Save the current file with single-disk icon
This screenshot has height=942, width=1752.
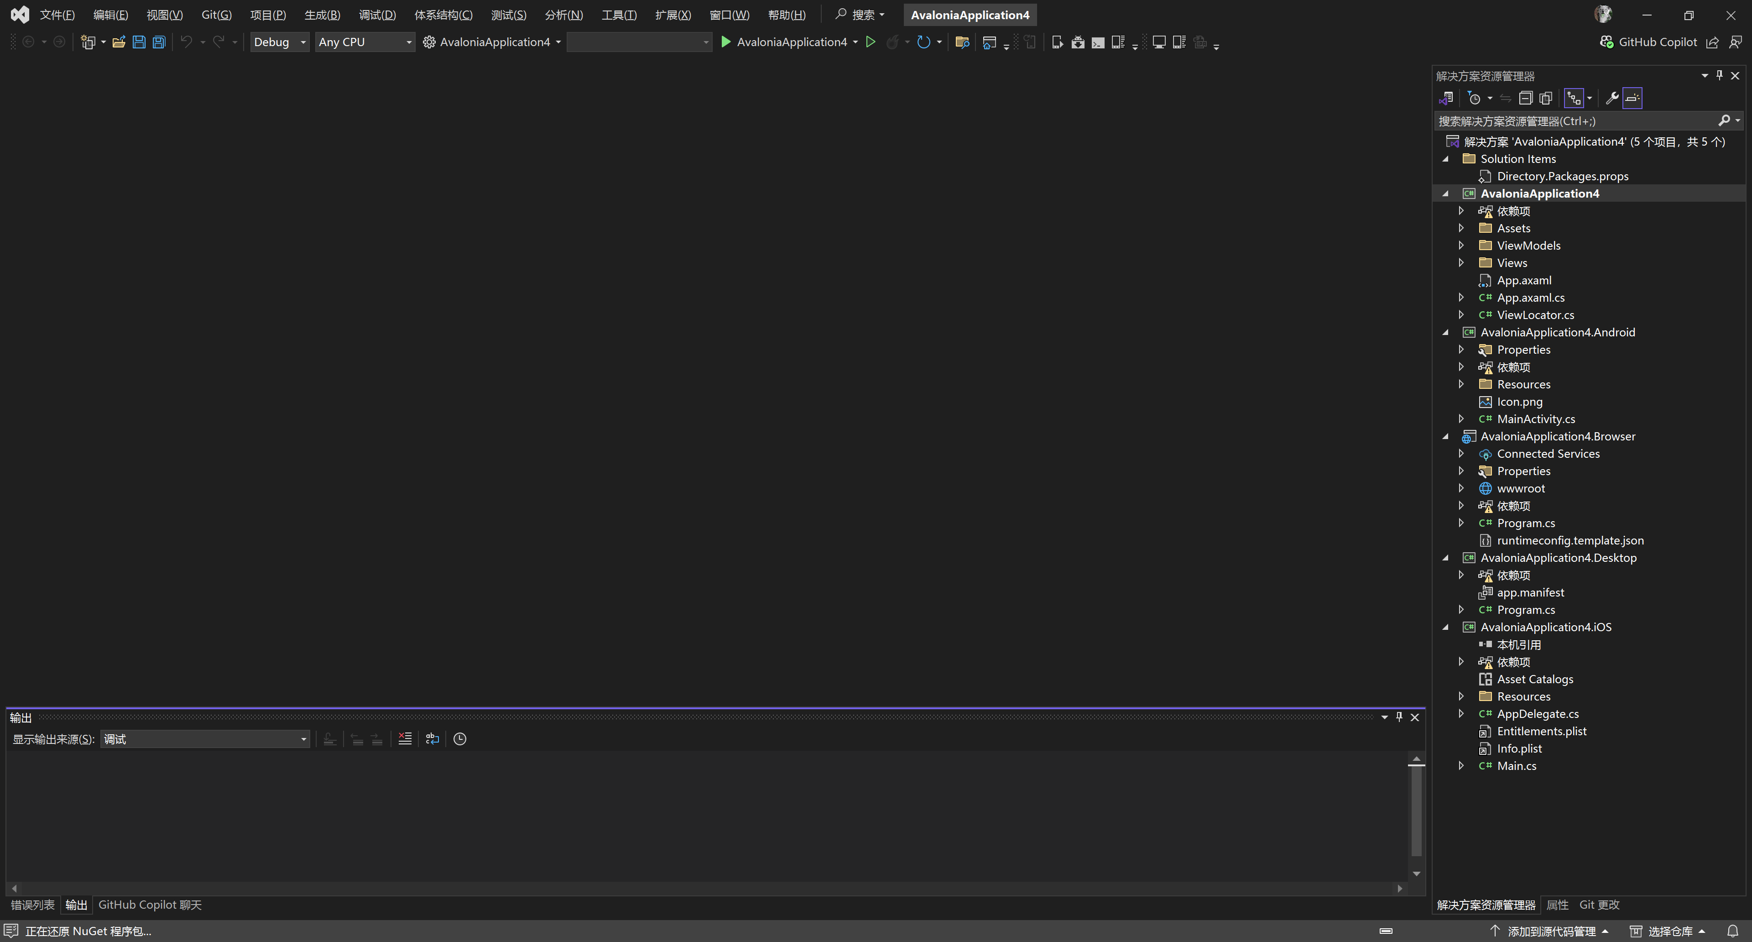pyautogui.click(x=139, y=42)
